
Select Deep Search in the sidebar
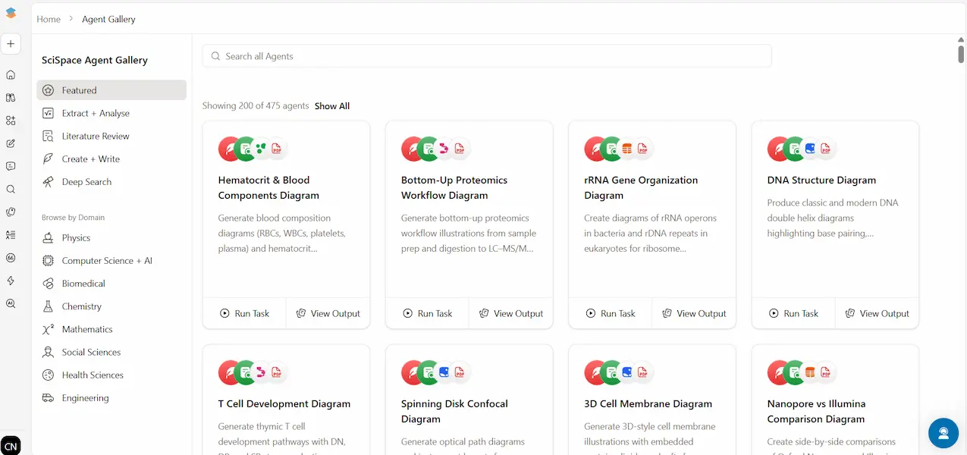point(86,182)
